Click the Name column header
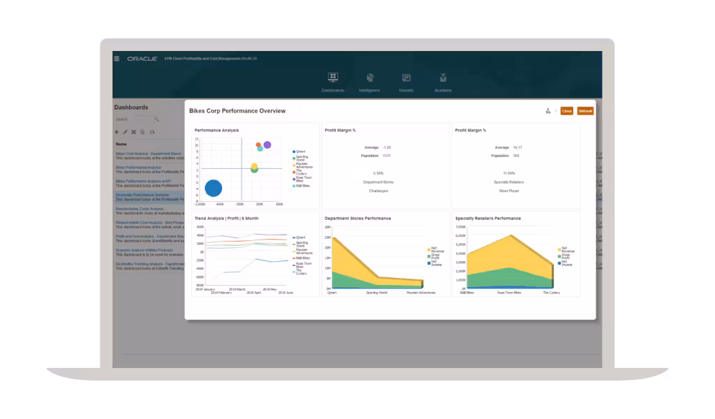The height and width of the screenshot is (419, 715). coord(121,144)
